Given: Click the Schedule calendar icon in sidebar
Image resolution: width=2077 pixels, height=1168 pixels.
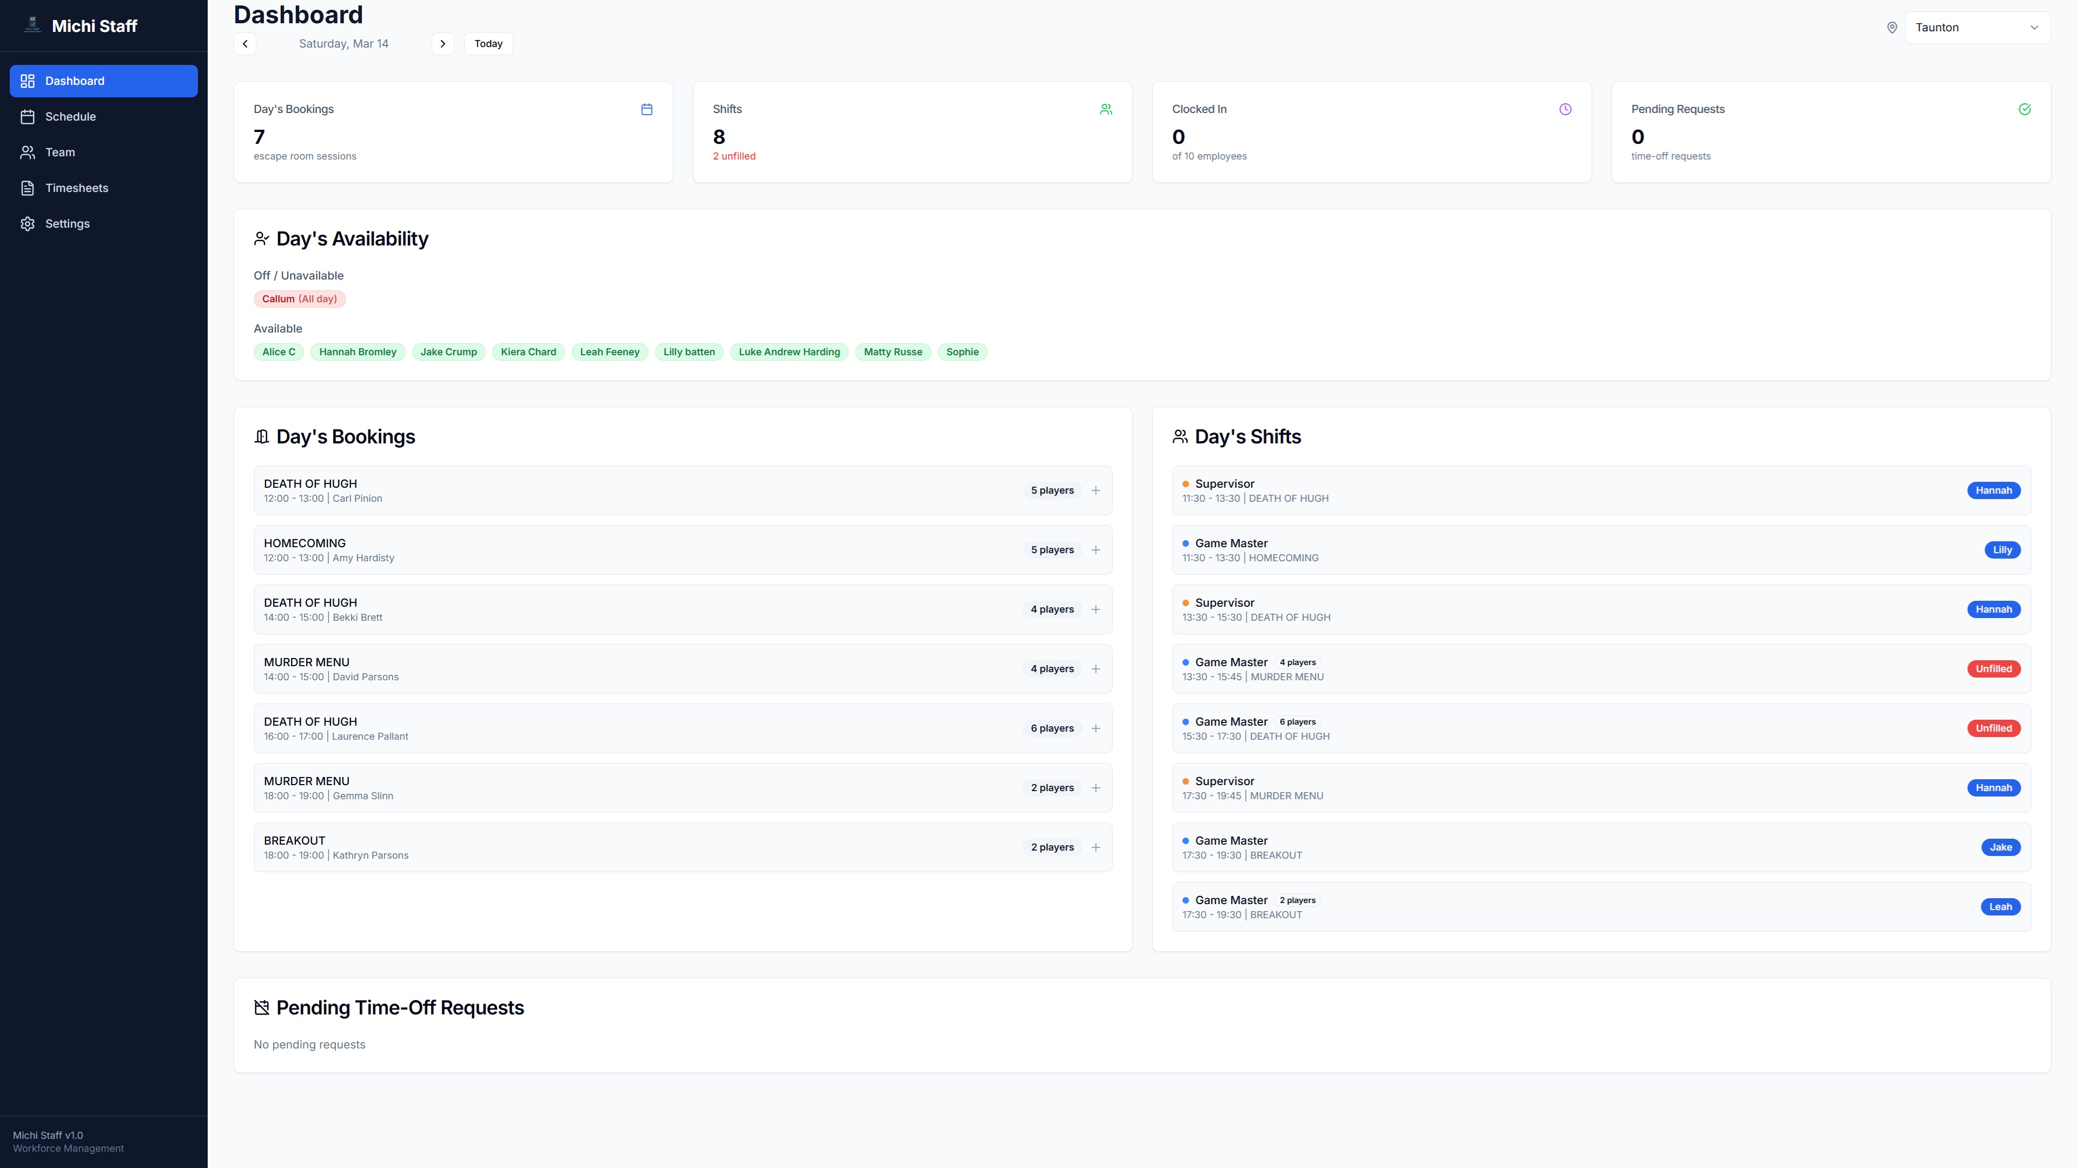Looking at the screenshot, I should coord(28,116).
